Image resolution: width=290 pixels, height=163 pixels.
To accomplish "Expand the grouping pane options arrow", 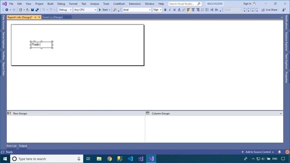I will tap(281, 114).
